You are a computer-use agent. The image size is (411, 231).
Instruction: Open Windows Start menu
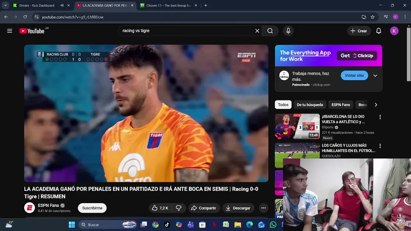click(x=72, y=225)
